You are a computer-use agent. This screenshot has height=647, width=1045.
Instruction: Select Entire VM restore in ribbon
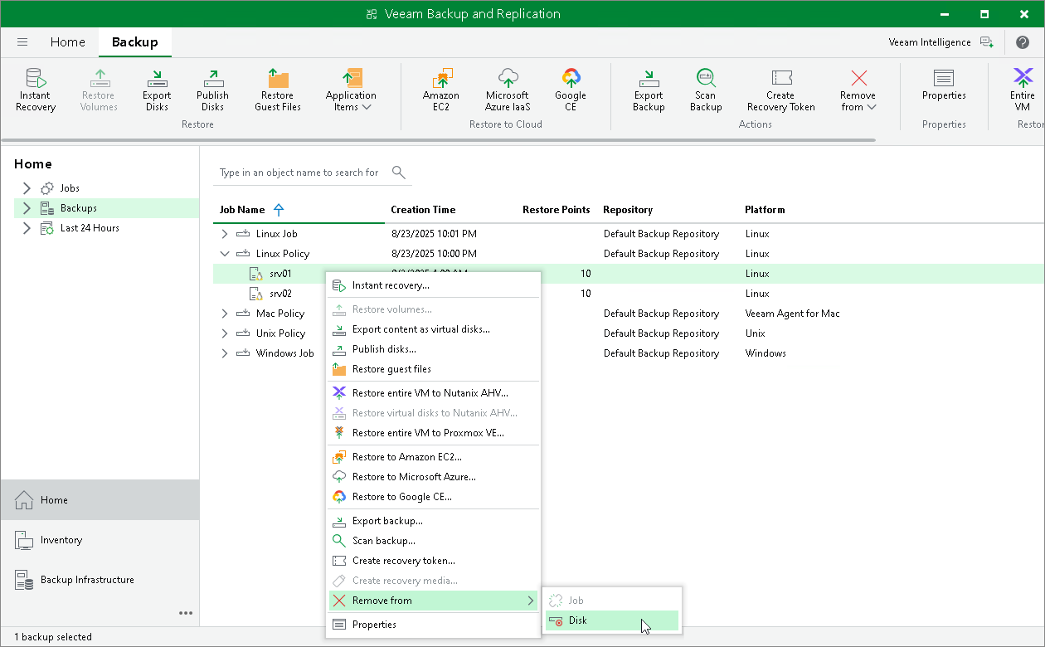1023,90
